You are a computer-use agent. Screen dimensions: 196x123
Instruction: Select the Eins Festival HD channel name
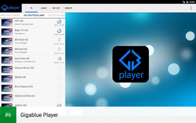pyautogui.click(x=24, y=86)
